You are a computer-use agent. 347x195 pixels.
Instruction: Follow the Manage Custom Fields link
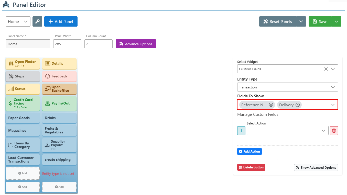[258, 114]
